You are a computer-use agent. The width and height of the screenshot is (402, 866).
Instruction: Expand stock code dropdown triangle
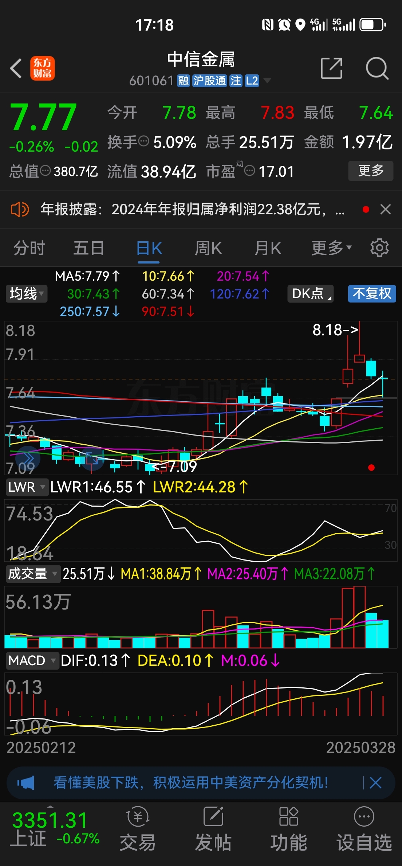[x=267, y=80]
